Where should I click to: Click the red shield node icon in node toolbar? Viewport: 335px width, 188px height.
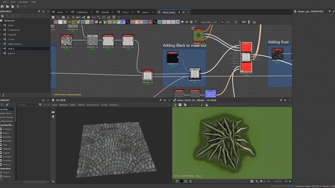coord(150,22)
